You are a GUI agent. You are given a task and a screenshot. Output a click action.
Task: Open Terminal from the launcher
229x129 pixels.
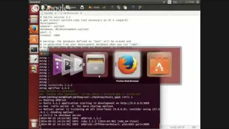tap(34, 49)
